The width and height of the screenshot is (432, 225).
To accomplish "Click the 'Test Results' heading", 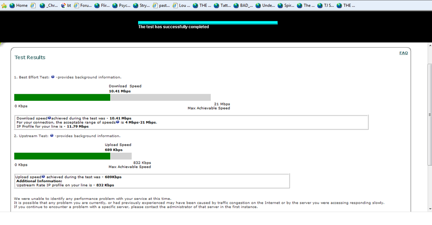I will click(x=30, y=57).
